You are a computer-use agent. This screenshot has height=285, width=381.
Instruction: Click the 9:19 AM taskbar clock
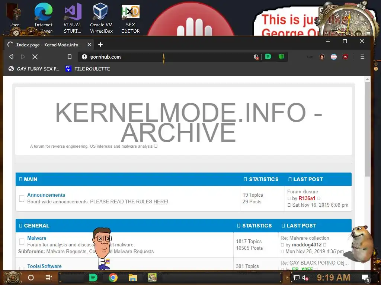pos(334,278)
